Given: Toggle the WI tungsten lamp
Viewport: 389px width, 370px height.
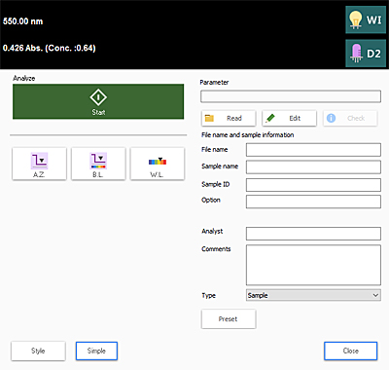Looking at the screenshot, I should 366,19.
